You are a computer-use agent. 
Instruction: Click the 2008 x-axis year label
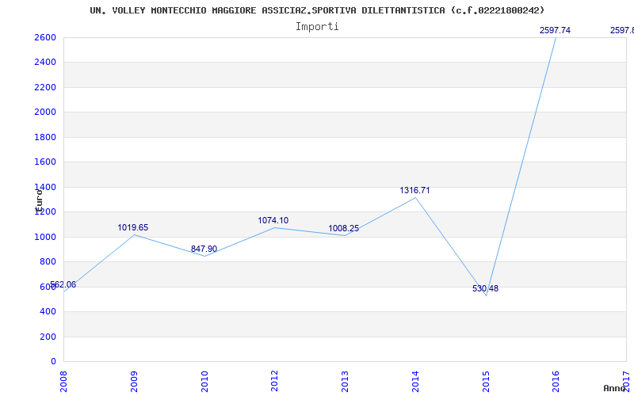point(63,381)
